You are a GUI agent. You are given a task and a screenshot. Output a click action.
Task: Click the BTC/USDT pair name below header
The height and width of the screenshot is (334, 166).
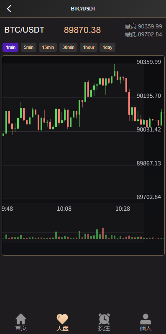pos(24,30)
